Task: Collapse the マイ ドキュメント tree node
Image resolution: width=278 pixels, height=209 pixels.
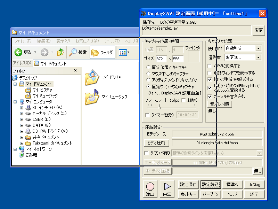Action: tap(15, 84)
